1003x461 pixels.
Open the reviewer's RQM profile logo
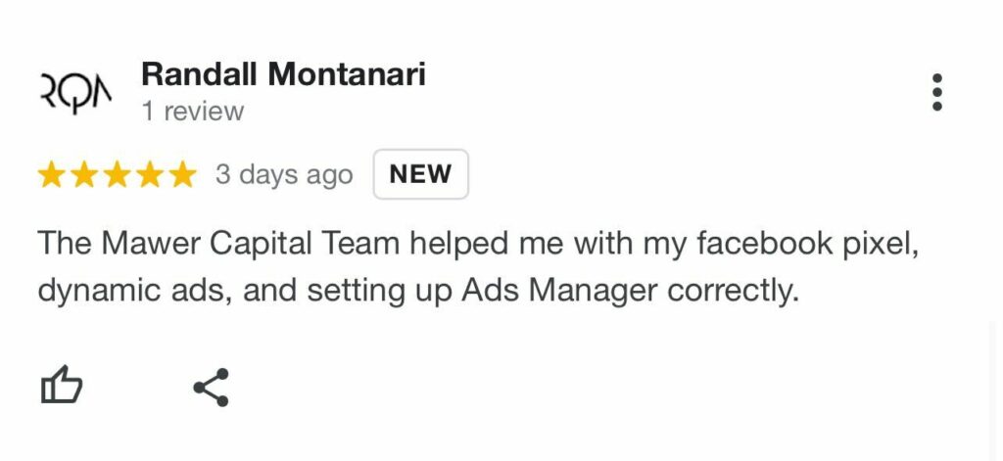click(75, 93)
